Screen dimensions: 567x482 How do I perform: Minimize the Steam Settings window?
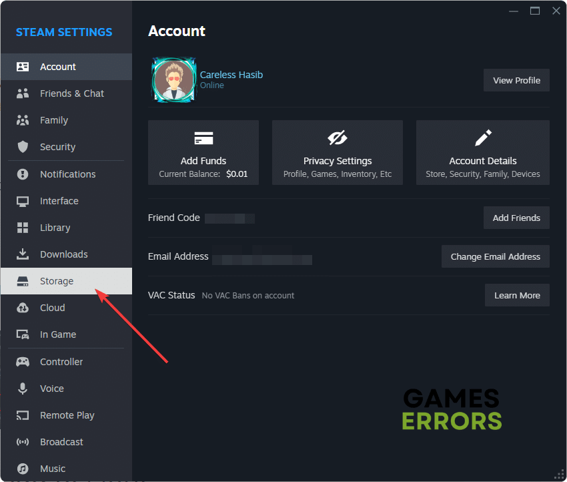(514, 11)
